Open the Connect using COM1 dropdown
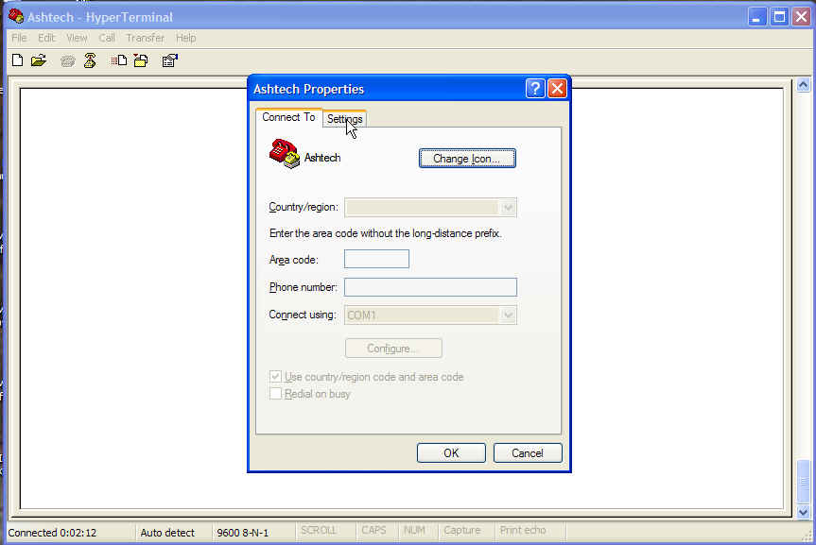816x545 pixels. (509, 315)
